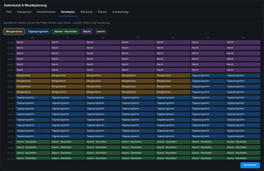
Task: Switch to the Planen tab
Action: (102, 12)
